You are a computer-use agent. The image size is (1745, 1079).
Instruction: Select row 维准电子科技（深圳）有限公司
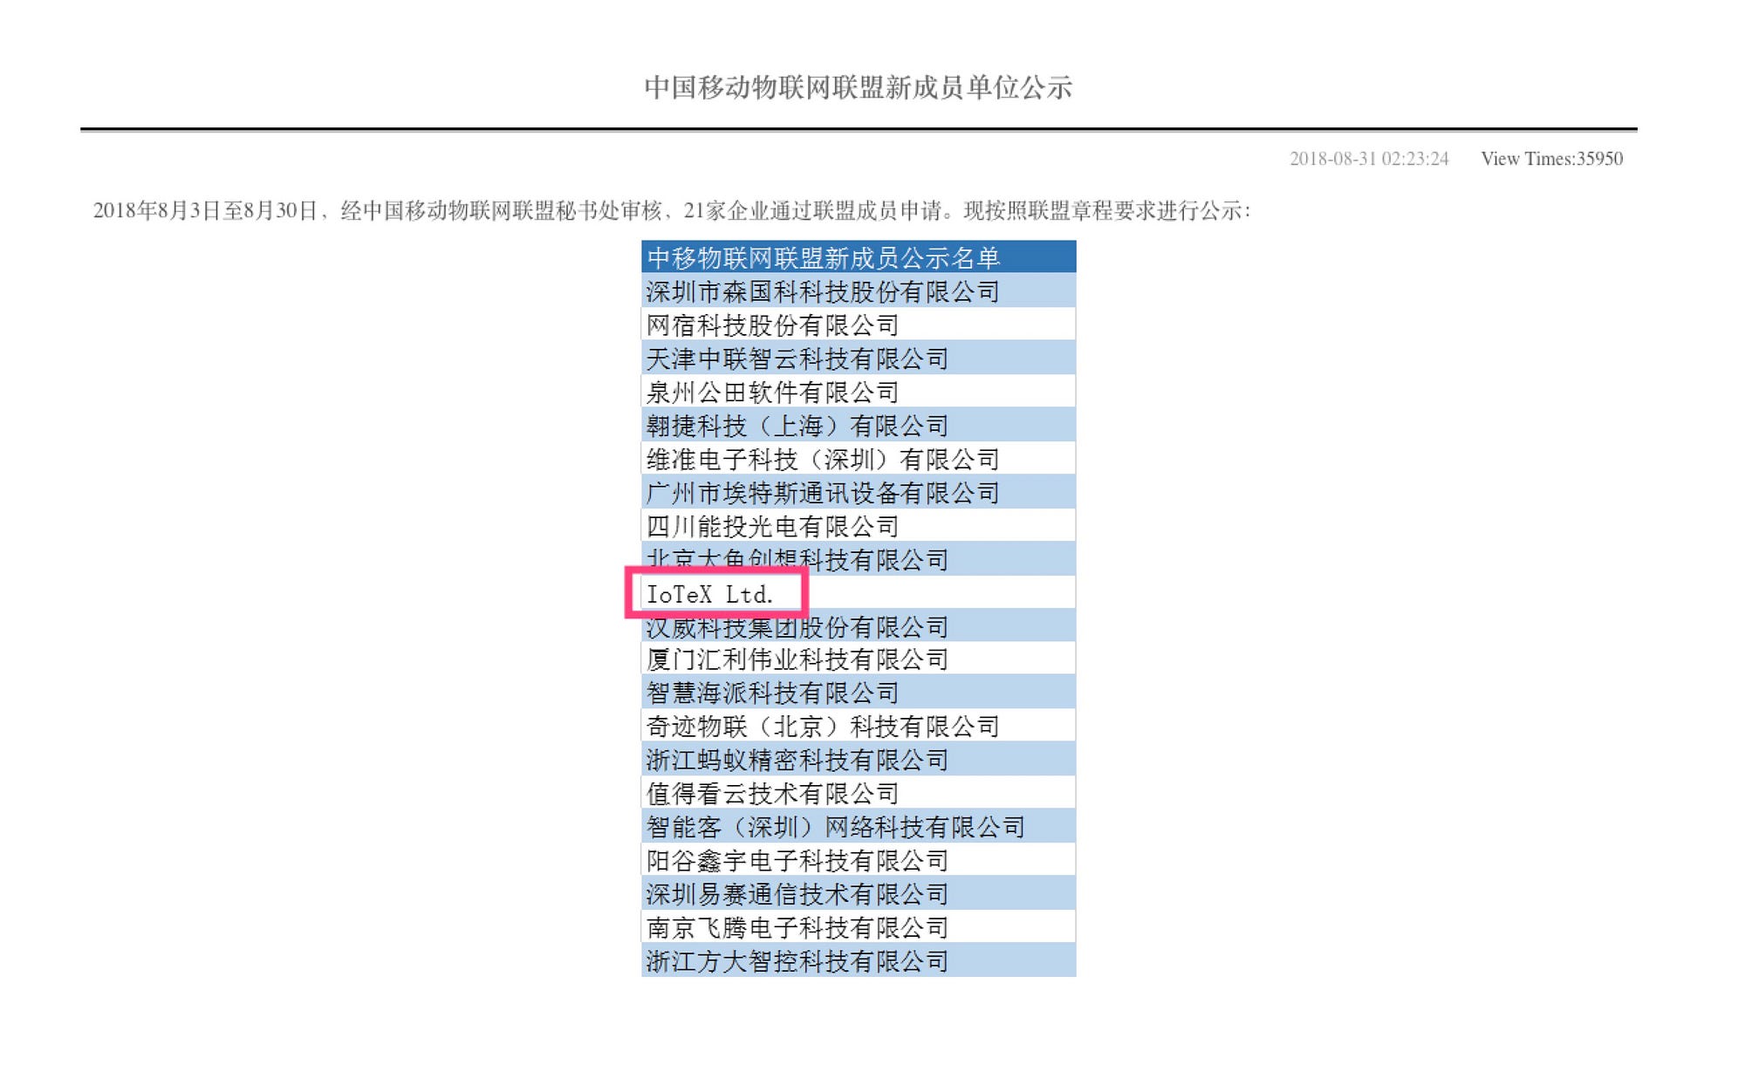point(859,459)
